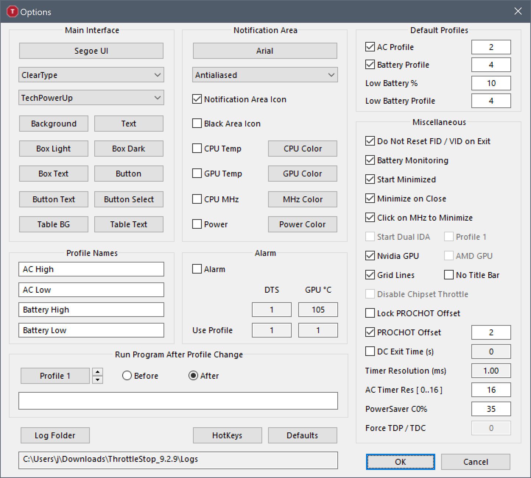The height and width of the screenshot is (478, 531).
Task: Open the Log Folder
Action: coord(55,435)
